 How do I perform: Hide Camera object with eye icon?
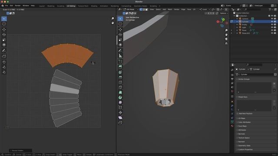[272, 19]
